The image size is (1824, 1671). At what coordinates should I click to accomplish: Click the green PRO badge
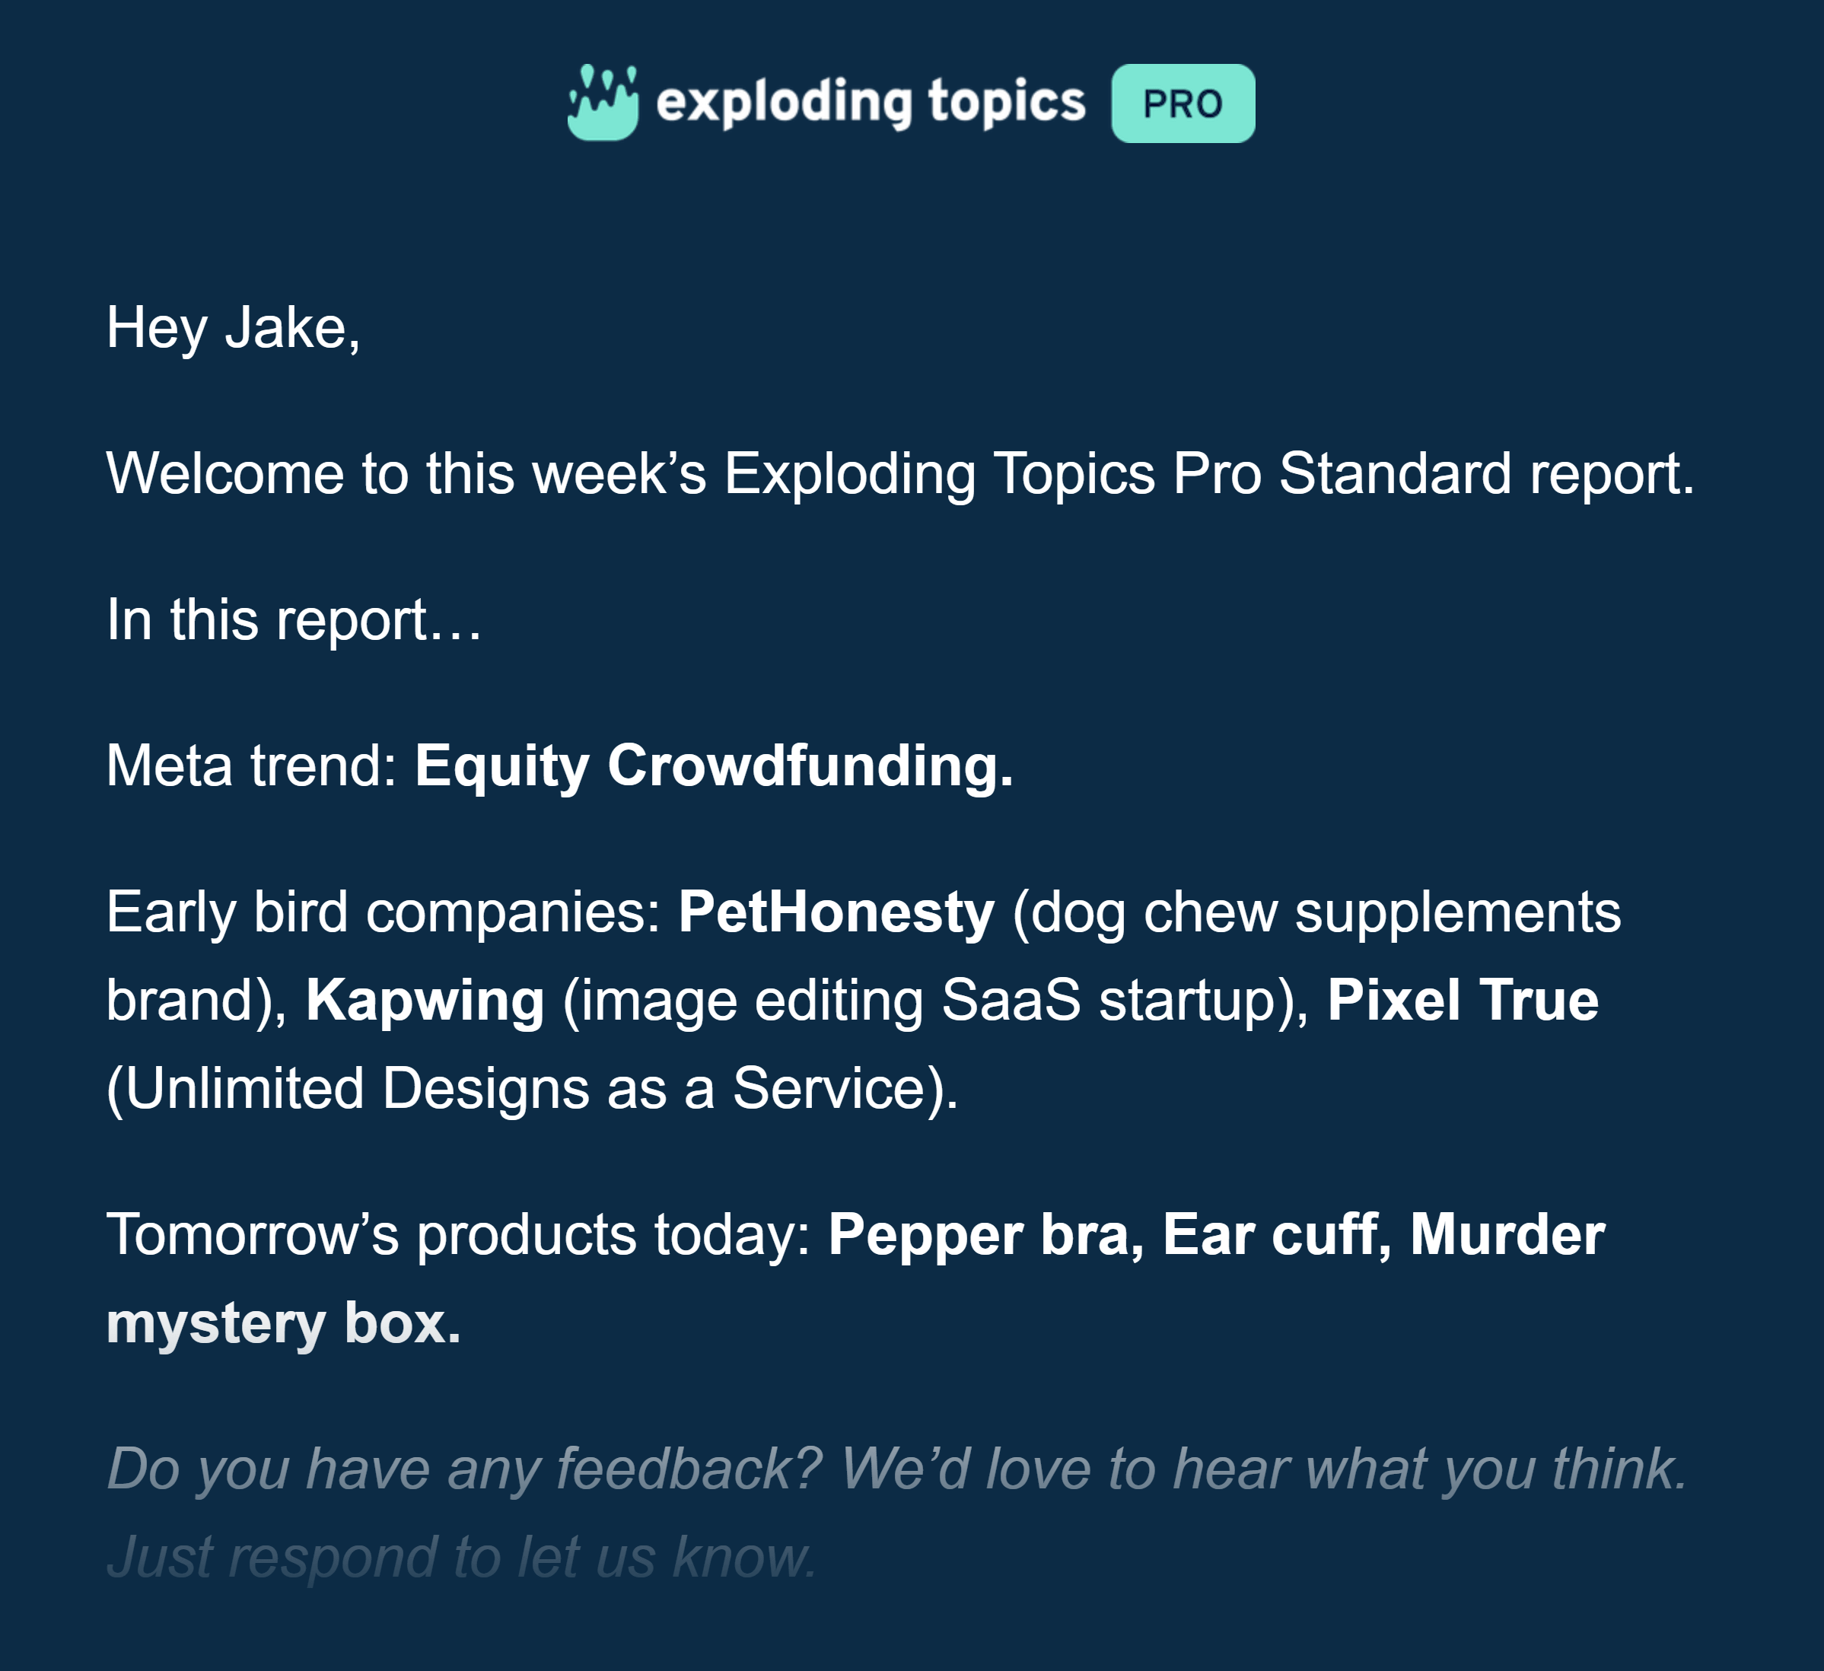point(1183,103)
